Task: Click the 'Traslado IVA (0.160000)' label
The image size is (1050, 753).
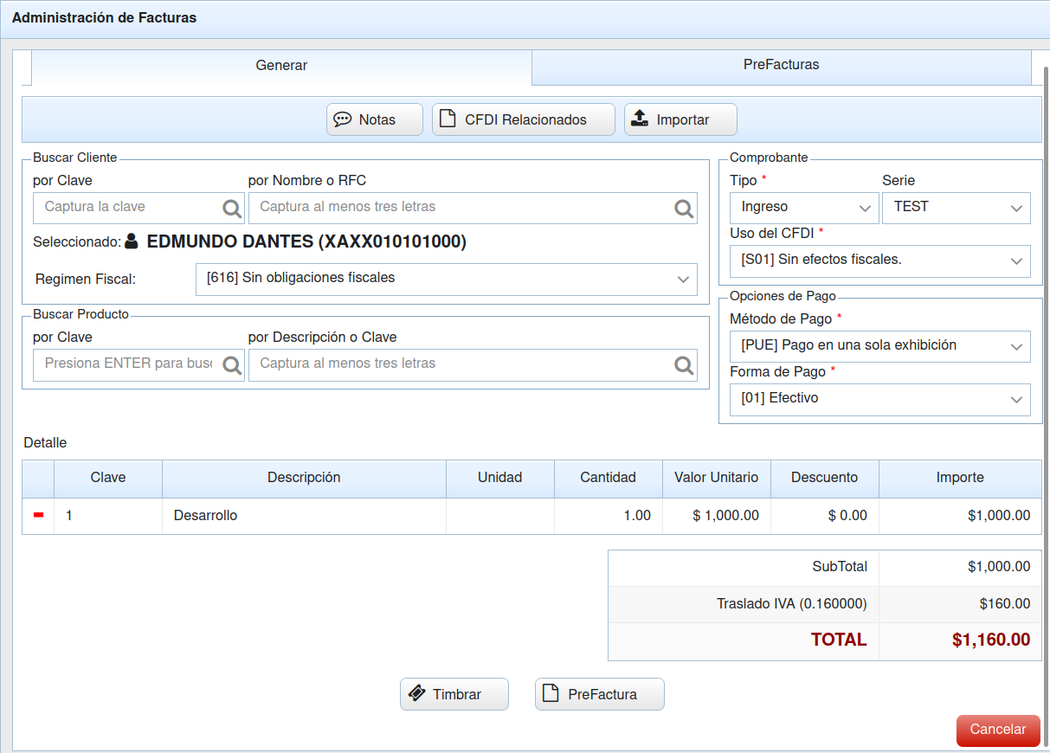Action: (x=792, y=604)
